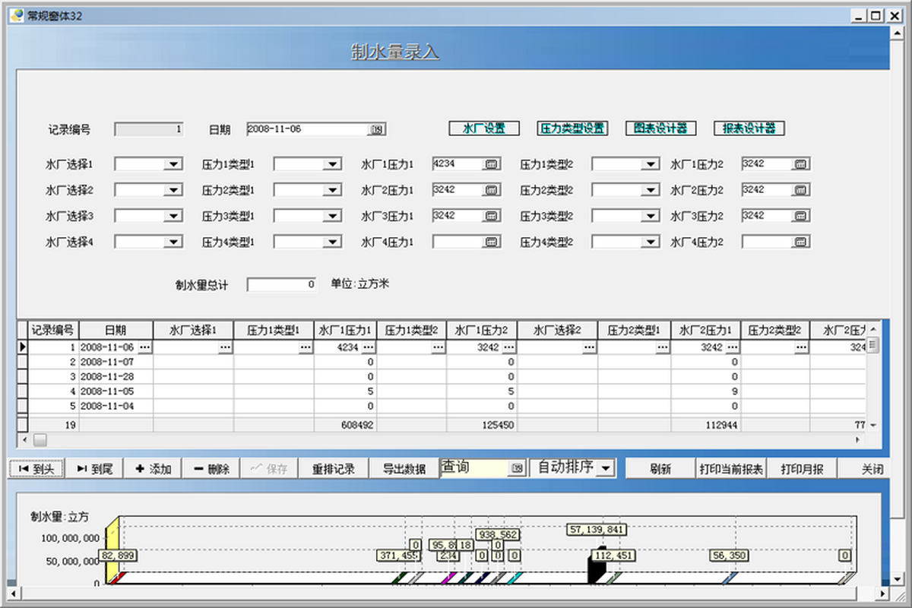
Task: Expand the 水厂选择3 dropdown
Action: pos(173,216)
